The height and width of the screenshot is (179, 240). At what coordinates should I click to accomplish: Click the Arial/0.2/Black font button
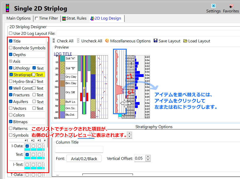(84, 159)
